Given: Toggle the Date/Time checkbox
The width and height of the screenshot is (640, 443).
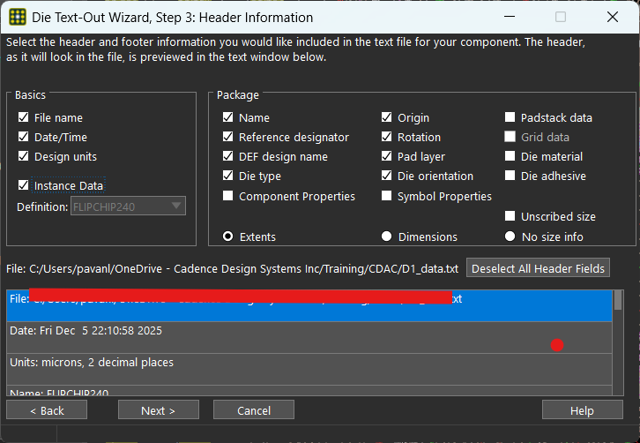Looking at the screenshot, I should [x=24, y=137].
